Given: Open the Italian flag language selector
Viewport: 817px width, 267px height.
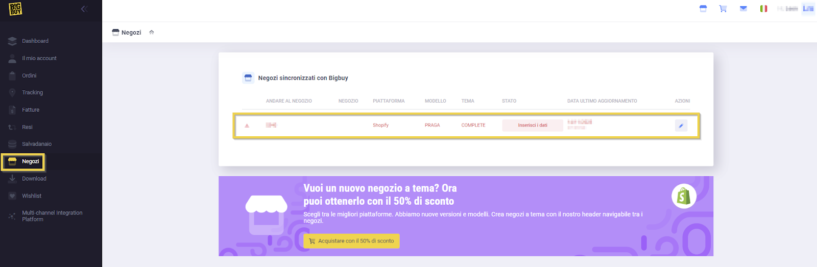Looking at the screenshot, I should coord(763,9).
